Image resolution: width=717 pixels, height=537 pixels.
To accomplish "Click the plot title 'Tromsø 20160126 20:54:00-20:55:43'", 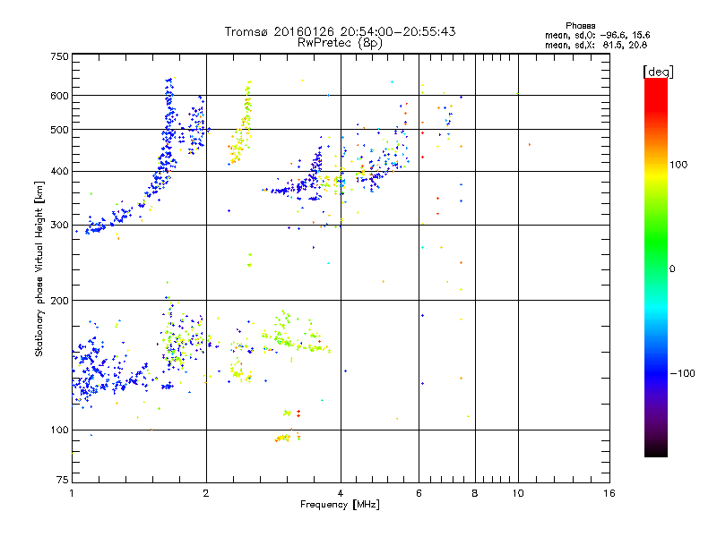I will click(340, 31).
